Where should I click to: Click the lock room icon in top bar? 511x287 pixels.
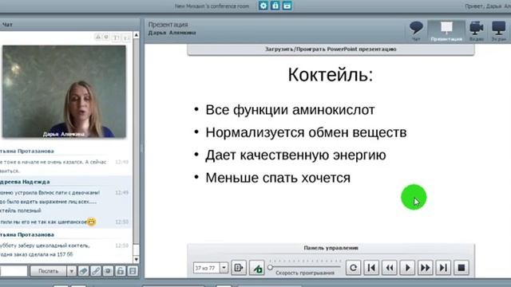(x=275, y=6)
